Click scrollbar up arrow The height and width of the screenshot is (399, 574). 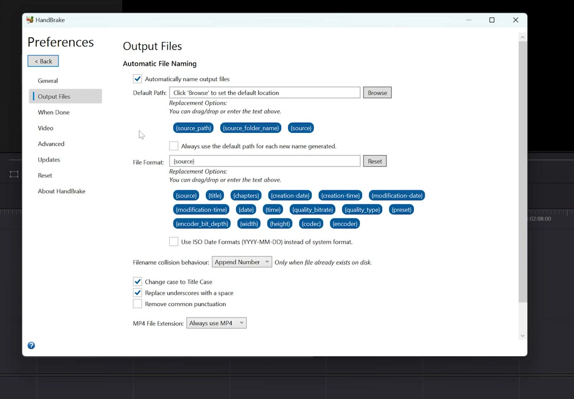[523, 37]
